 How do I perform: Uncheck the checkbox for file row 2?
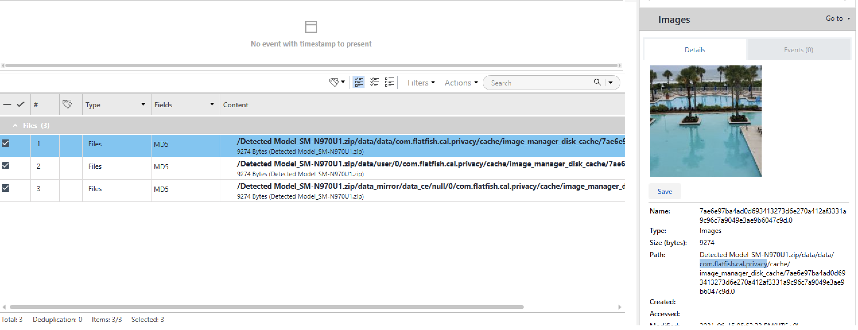(6, 166)
